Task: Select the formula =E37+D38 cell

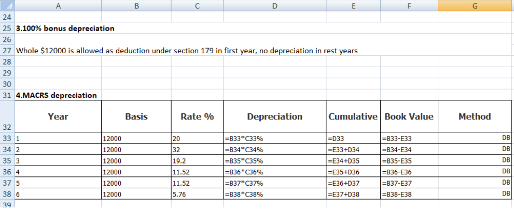Action: (353, 194)
